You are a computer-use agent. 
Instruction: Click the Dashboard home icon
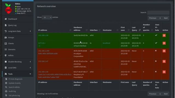[x=6, y=19]
